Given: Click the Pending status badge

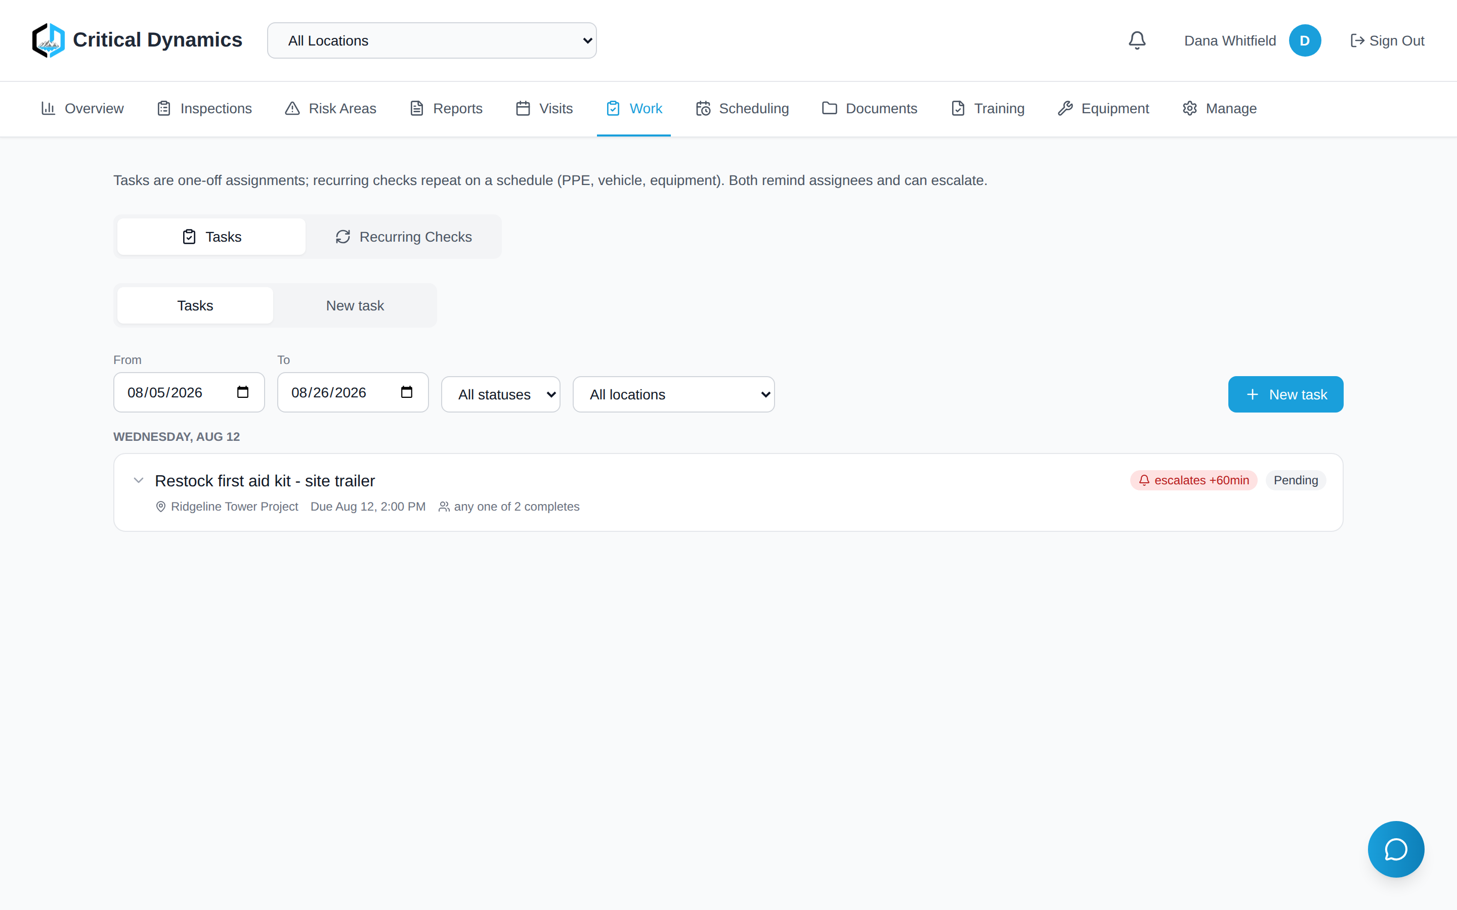Looking at the screenshot, I should [x=1296, y=480].
